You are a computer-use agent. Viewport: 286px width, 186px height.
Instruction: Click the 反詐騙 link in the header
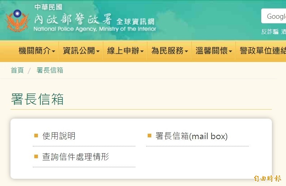pyautogui.click(x=270, y=32)
